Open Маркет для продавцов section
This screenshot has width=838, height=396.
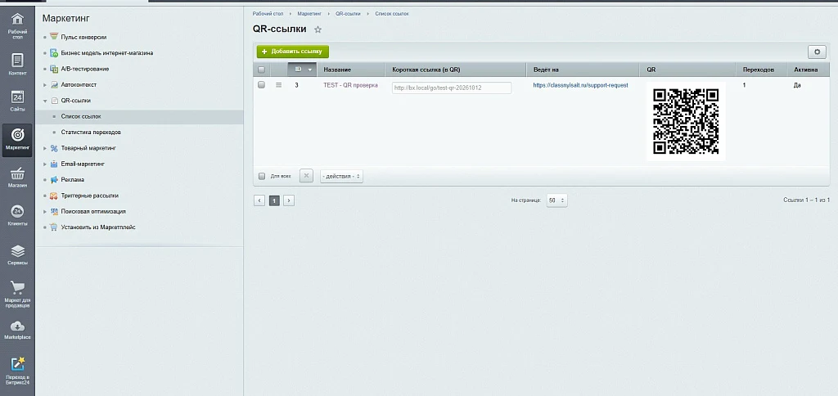coord(17,294)
